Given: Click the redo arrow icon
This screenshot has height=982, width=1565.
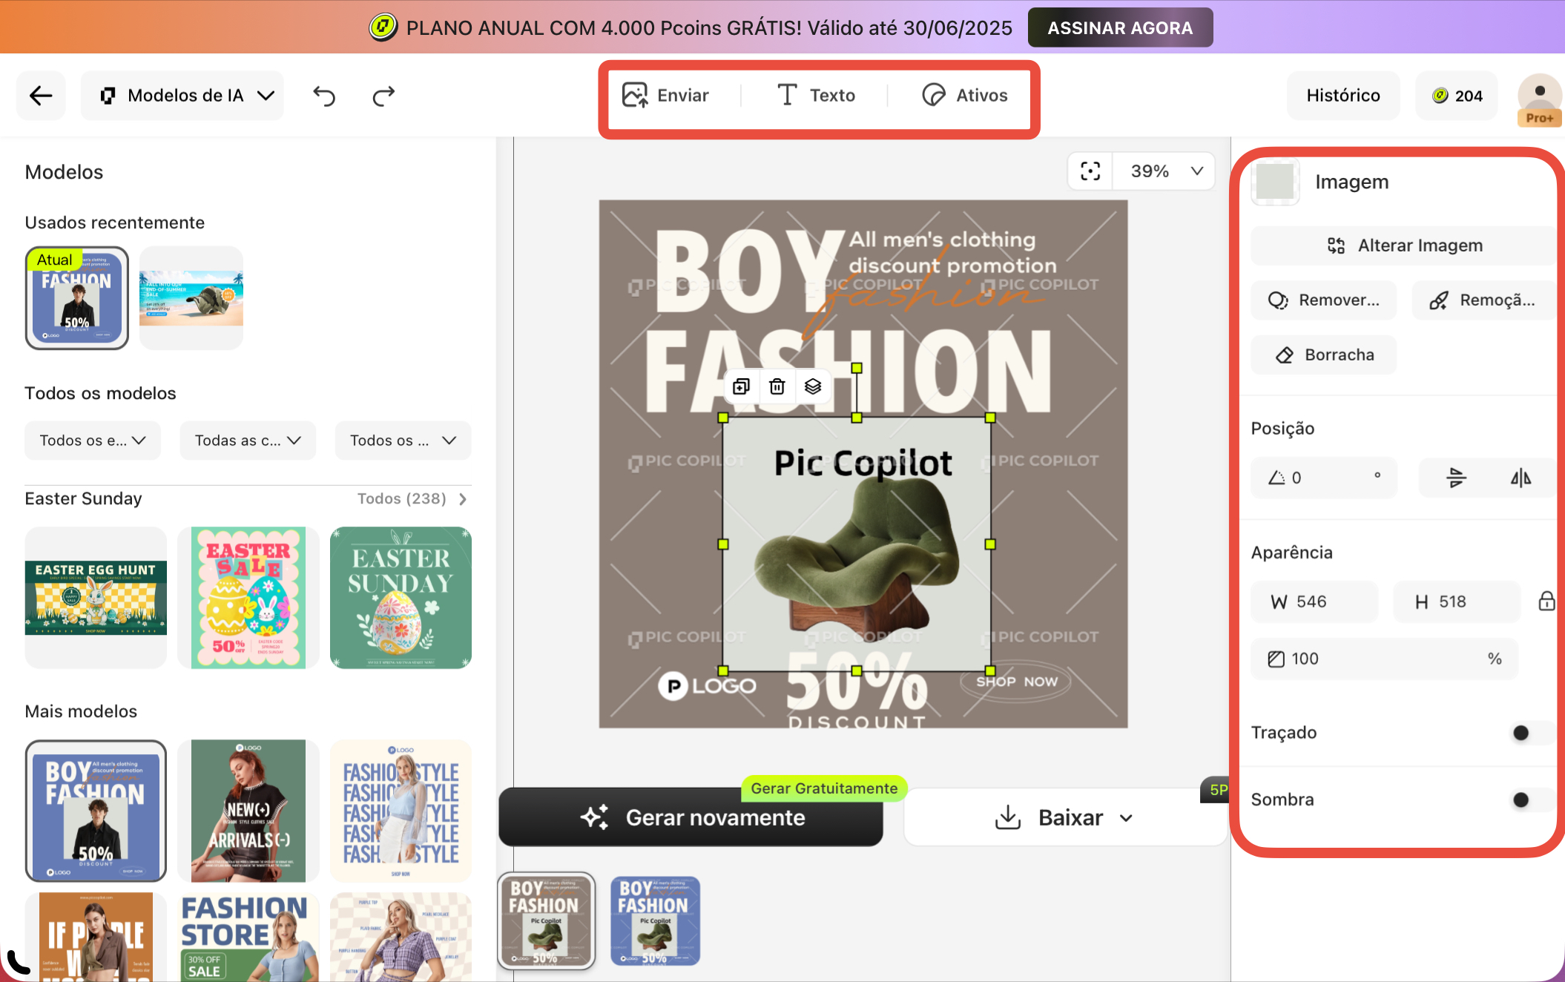Looking at the screenshot, I should (x=383, y=96).
